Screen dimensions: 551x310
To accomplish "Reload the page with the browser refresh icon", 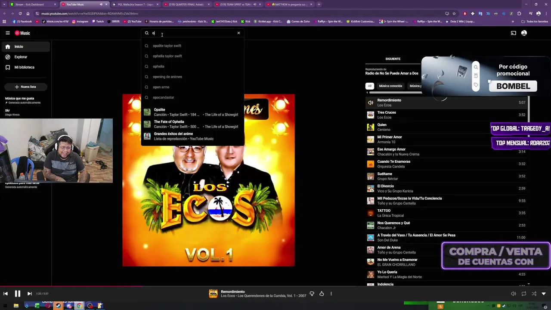I will 20,13.
